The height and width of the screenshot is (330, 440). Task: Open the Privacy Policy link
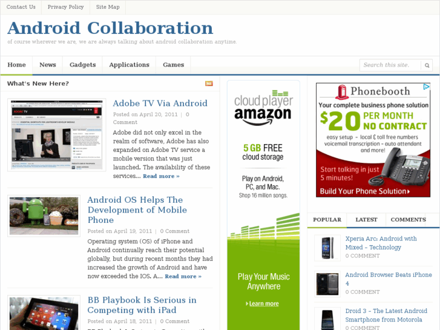tap(65, 7)
